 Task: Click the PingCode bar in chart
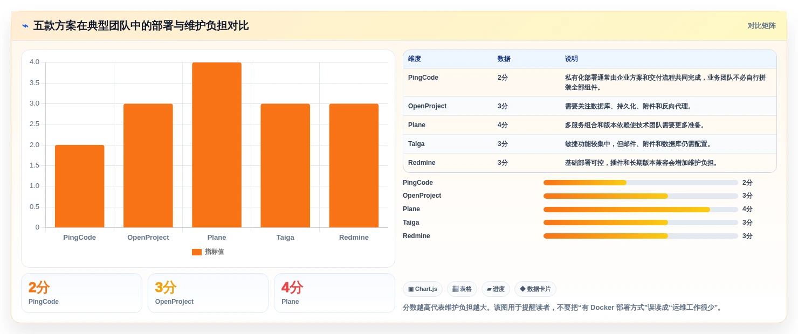pos(80,186)
